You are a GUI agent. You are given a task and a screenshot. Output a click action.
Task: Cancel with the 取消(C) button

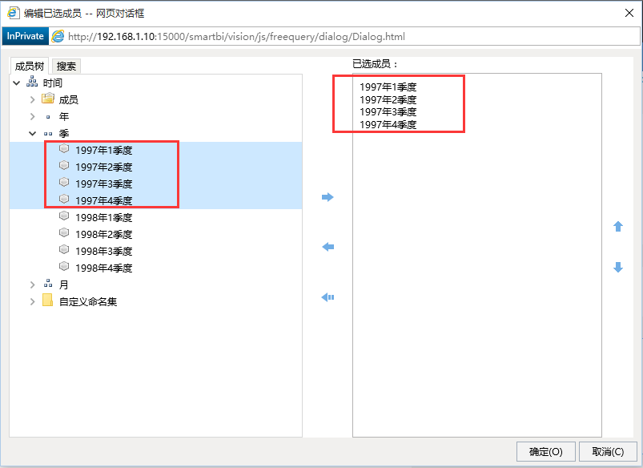[x=608, y=452]
